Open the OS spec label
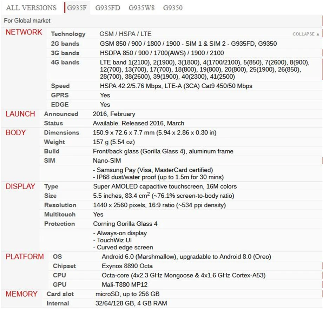Viewport: 323px width, 309px height. click(x=57, y=256)
